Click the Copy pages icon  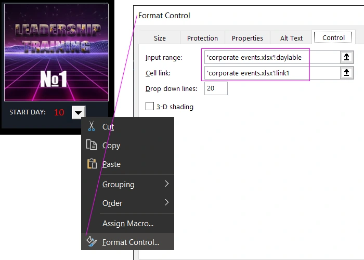[x=92, y=145]
